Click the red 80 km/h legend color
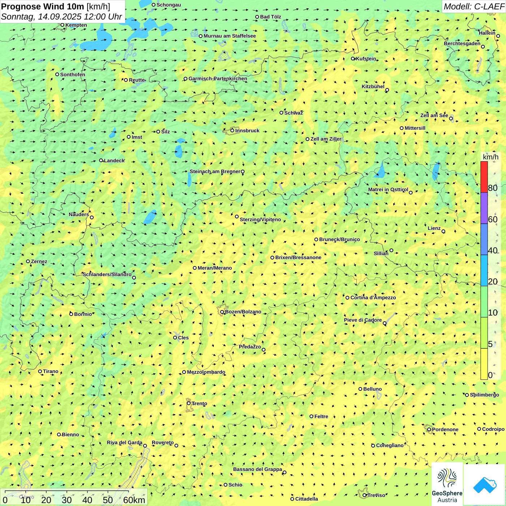Viewport: 506px width, 506px height. pos(484,177)
